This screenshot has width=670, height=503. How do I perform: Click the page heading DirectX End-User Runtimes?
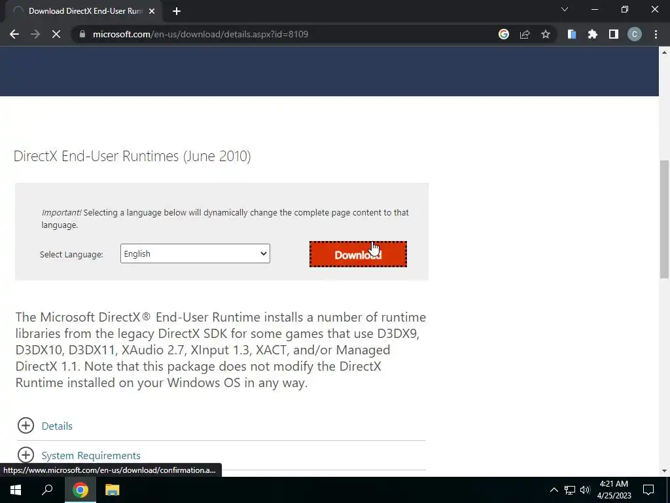132,156
